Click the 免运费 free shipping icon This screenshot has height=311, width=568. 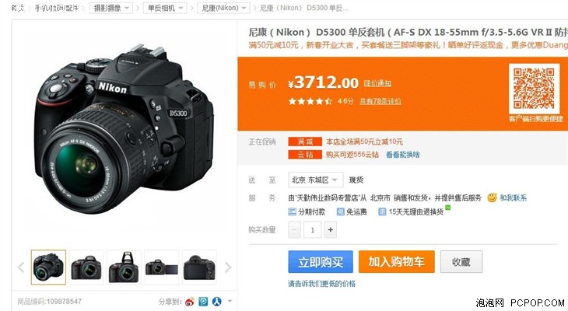341,211
